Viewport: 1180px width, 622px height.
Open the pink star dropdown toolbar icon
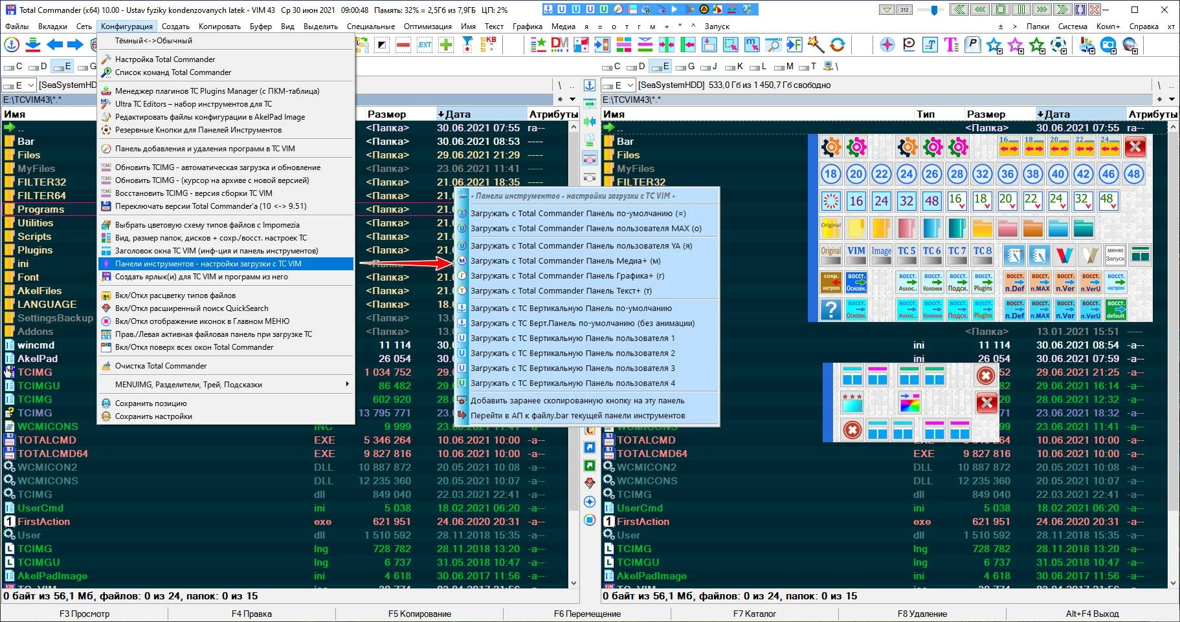(x=1016, y=45)
